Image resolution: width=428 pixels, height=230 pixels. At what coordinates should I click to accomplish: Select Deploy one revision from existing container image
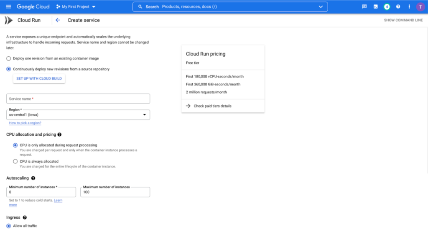(9, 58)
